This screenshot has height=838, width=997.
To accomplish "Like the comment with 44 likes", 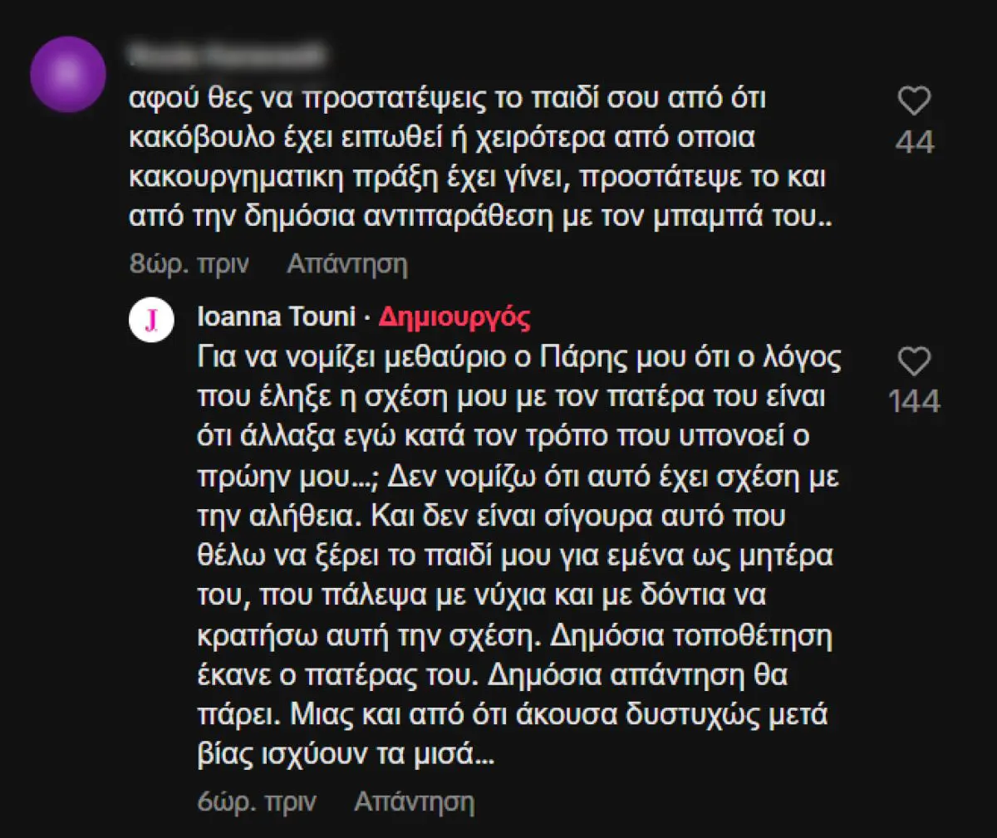I will point(914,101).
